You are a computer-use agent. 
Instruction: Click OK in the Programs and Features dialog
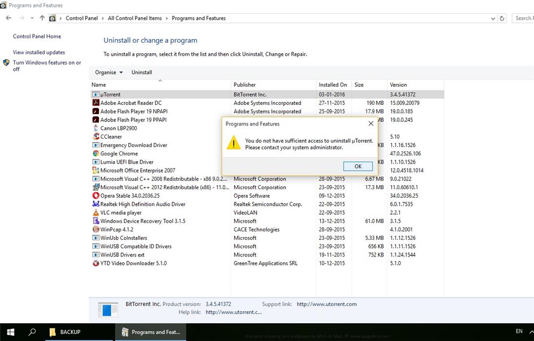358,166
